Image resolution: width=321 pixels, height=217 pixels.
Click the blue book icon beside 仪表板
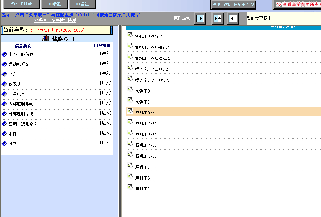point(4,84)
